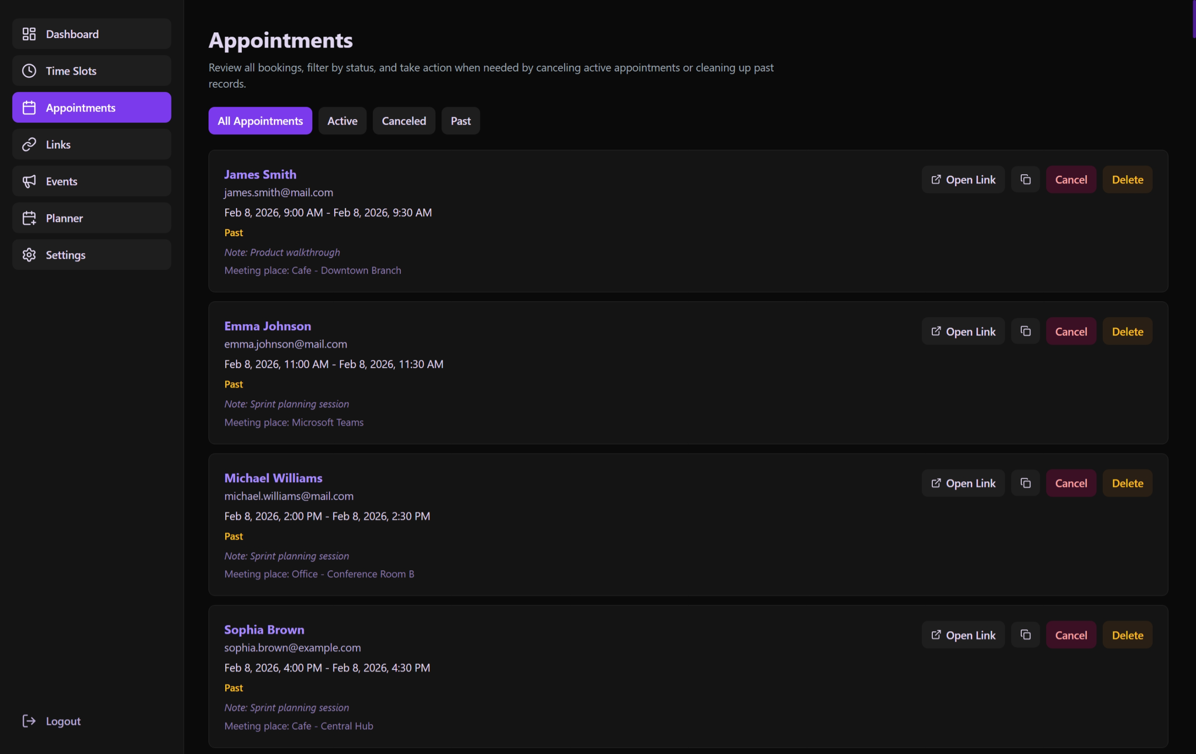The height and width of the screenshot is (754, 1196).
Task: Switch to the Past filter tab
Action: (x=460, y=121)
